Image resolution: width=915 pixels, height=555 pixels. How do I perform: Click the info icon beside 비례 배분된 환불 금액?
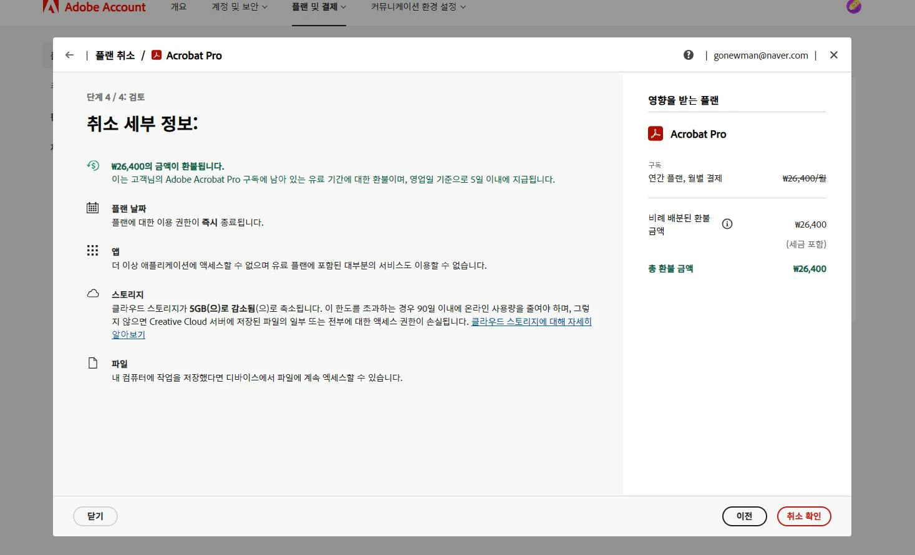pos(727,224)
